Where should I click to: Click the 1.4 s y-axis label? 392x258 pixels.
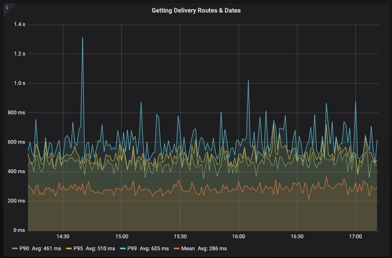19,24
